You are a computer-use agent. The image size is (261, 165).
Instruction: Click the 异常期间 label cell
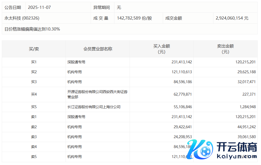(x=102, y=8)
